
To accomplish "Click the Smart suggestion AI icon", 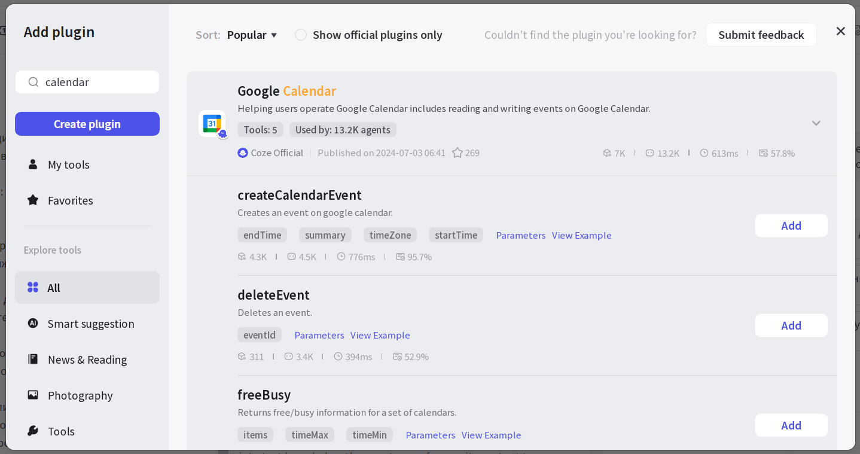I will tap(33, 323).
